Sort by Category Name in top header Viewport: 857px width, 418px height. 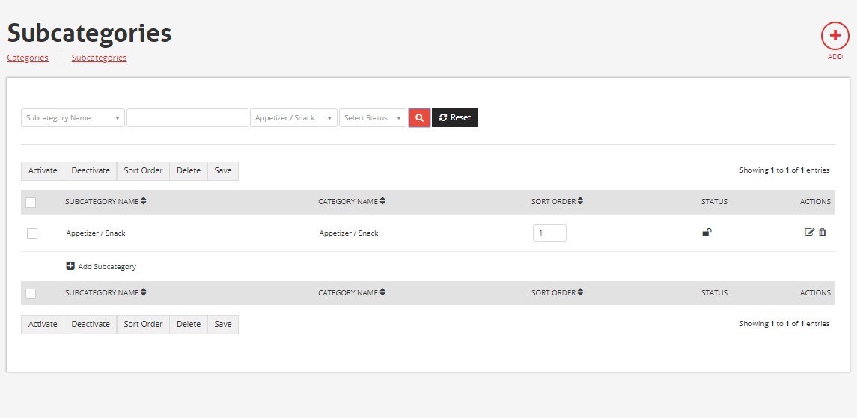tap(352, 201)
